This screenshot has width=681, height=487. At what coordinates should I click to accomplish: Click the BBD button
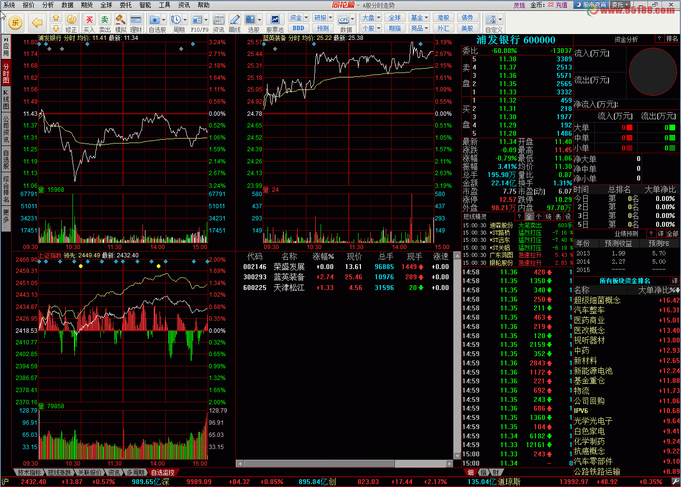click(299, 28)
